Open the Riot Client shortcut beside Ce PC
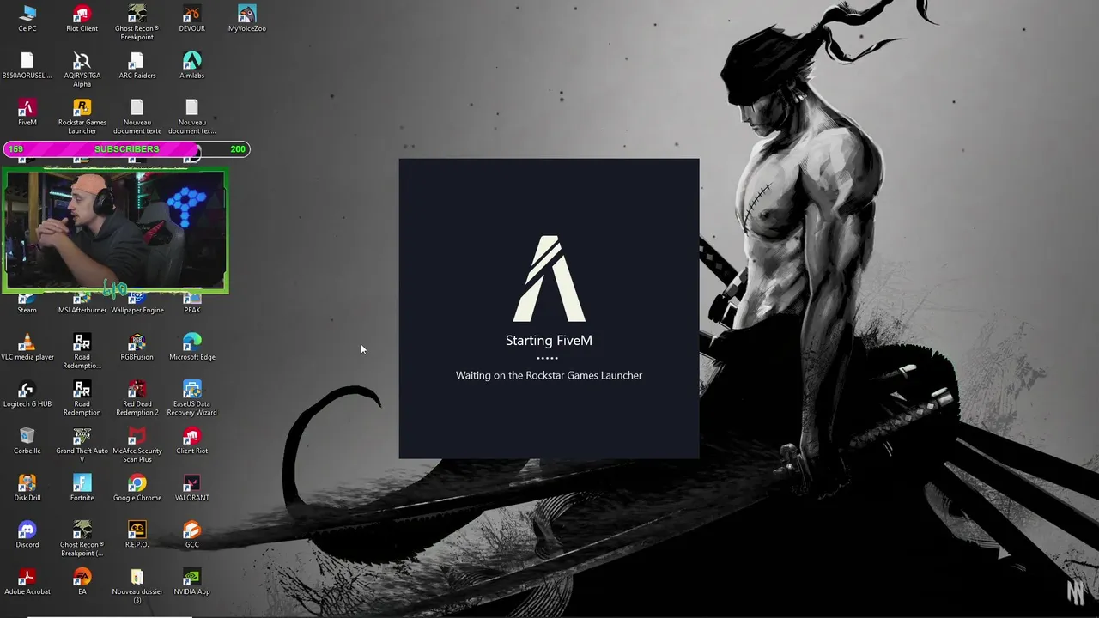The width and height of the screenshot is (1099, 618). point(82,19)
